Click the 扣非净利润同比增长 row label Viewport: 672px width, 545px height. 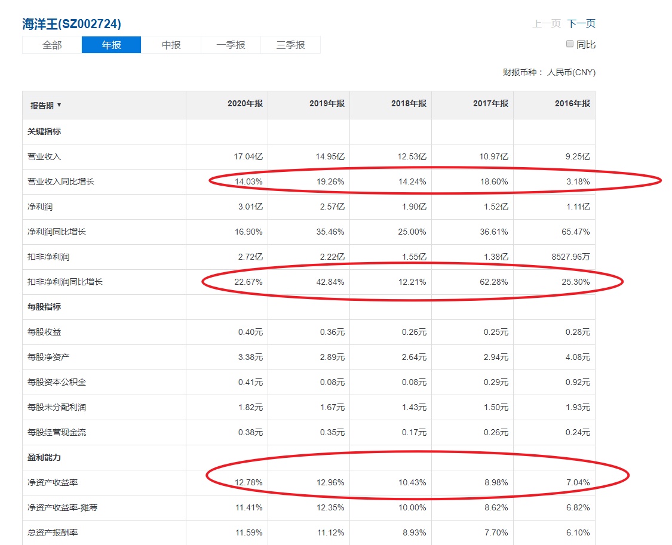pyautogui.click(x=65, y=282)
